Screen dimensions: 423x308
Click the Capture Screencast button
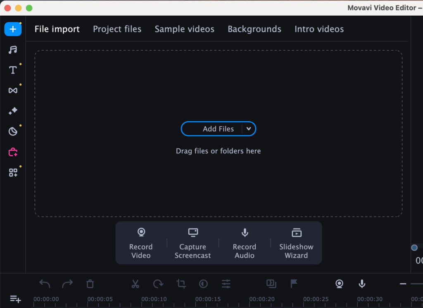coord(192,243)
